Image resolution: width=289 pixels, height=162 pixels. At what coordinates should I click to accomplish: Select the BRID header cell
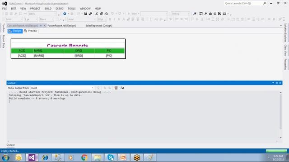79,51
